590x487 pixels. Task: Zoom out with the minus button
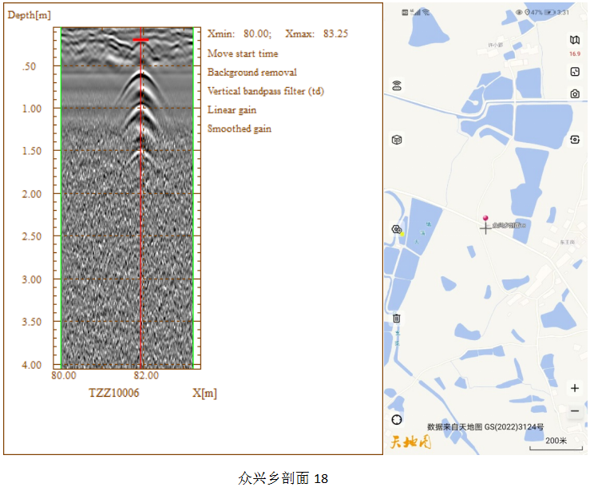tap(575, 411)
